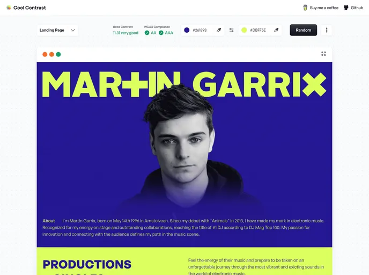Click the lime yellow color swatch
Screen dimensions: 369x275
coord(244,30)
